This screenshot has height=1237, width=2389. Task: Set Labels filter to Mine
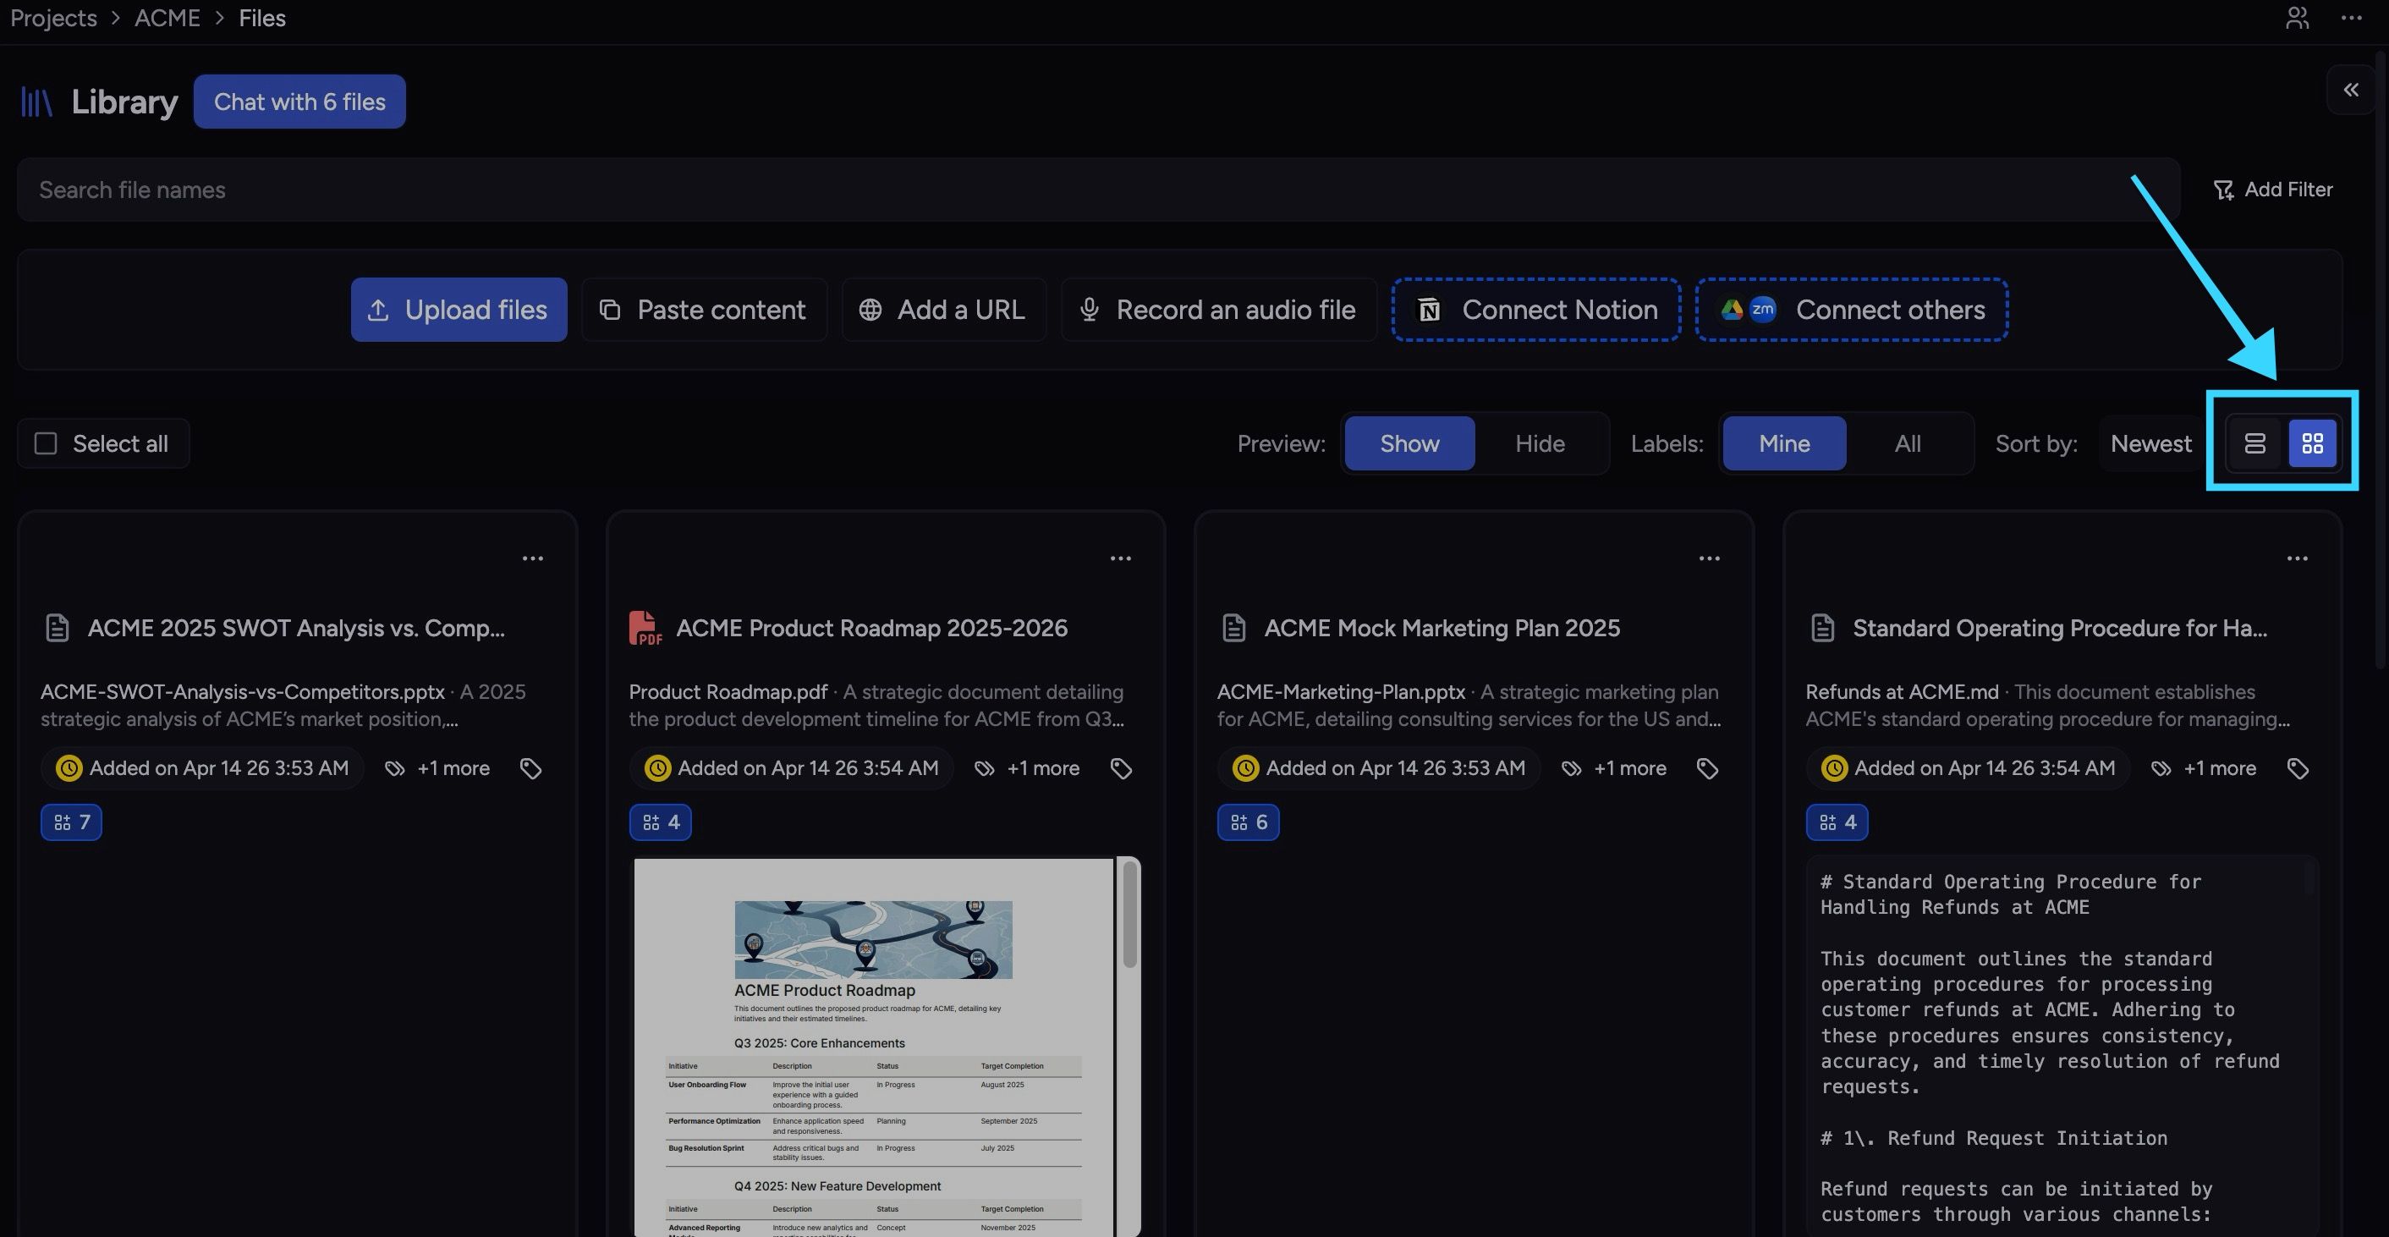point(1784,443)
